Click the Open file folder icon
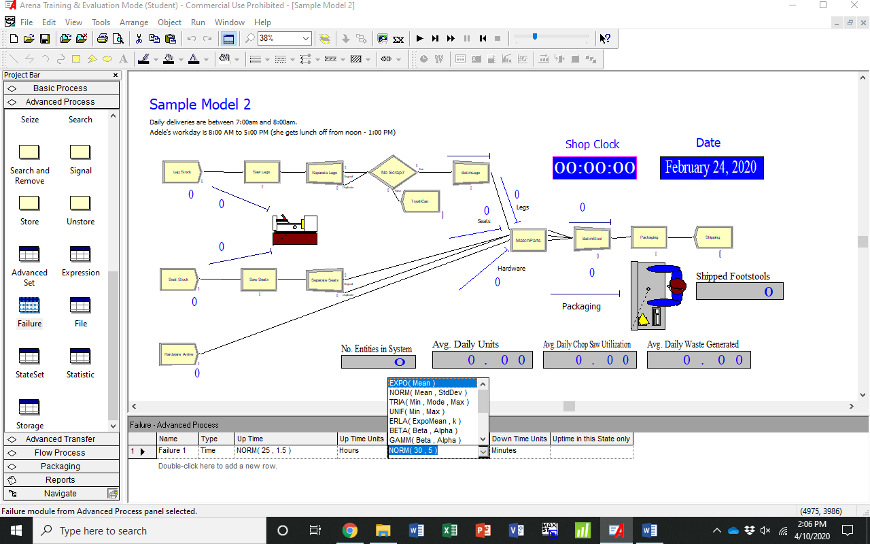 [x=29, y=39]
